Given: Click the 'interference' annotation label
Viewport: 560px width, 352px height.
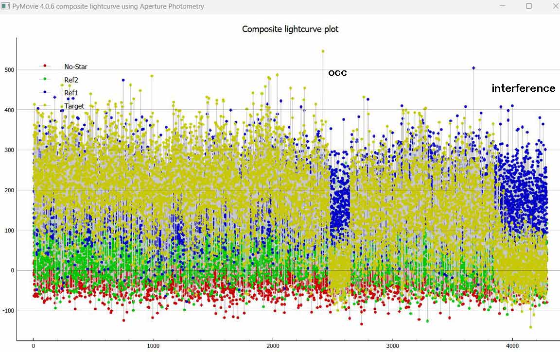Looking at the screenshot, I should click(x=523, y=88).
